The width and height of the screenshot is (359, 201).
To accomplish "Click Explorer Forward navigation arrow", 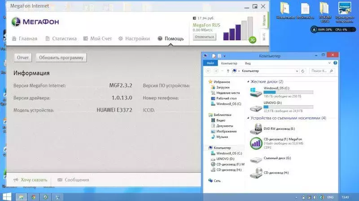I will coord(216,71).
